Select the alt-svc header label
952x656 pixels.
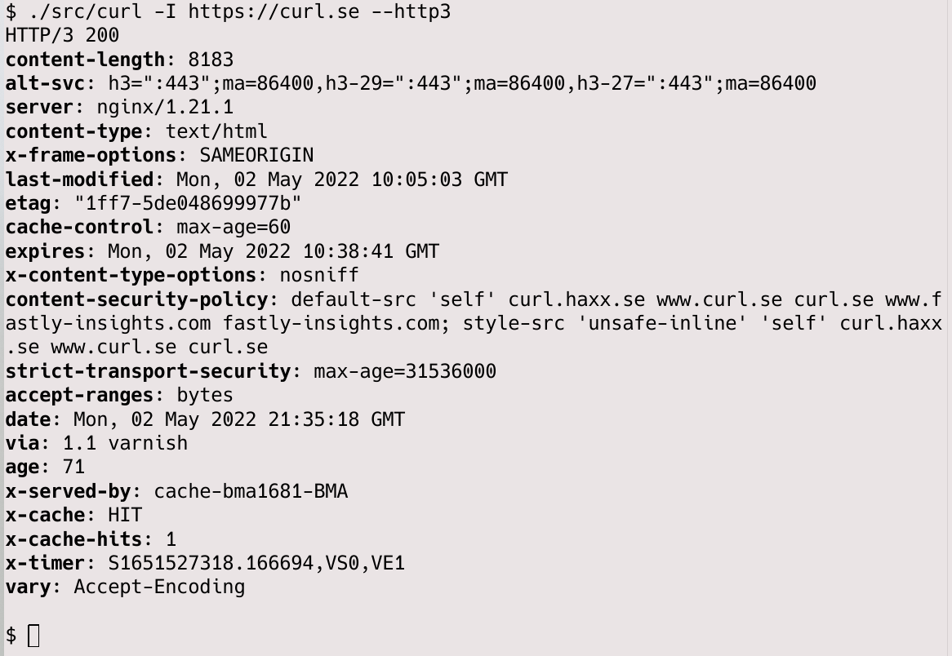pyautogui.click(x=45, y=83)
